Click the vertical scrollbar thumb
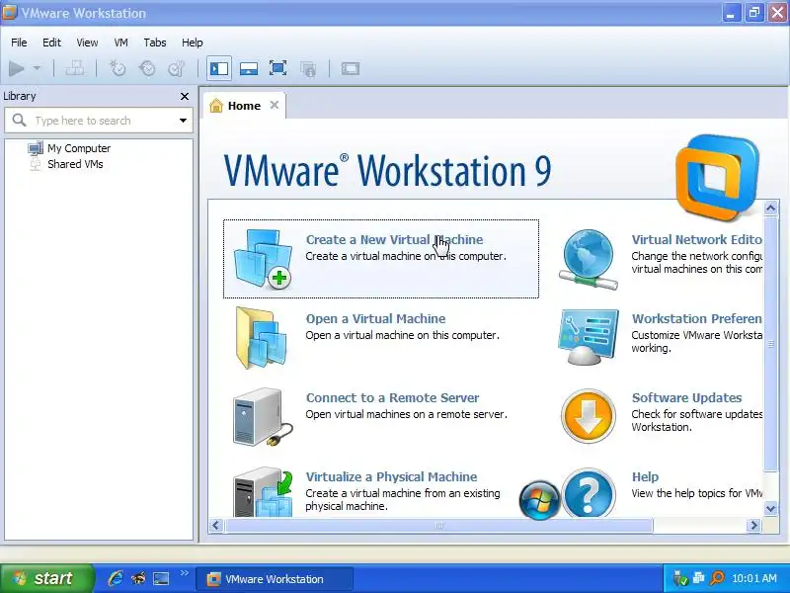This screenshot has height=593, width=790. point(770,343)
